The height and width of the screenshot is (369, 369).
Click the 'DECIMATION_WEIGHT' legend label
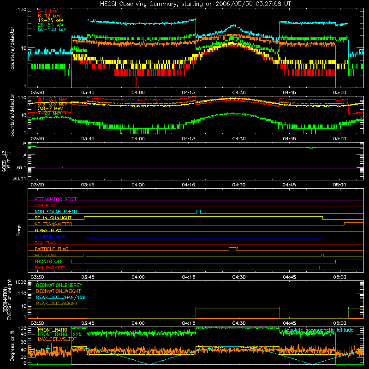59,291
